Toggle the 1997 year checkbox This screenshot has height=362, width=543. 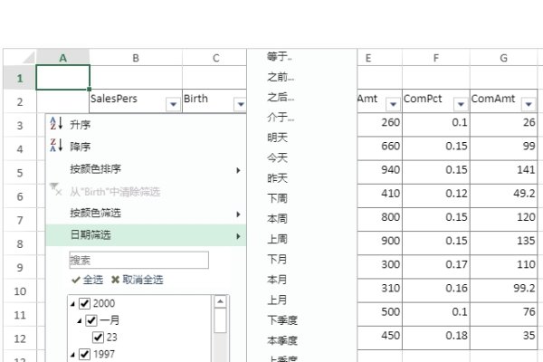click(x=84, y=354)
